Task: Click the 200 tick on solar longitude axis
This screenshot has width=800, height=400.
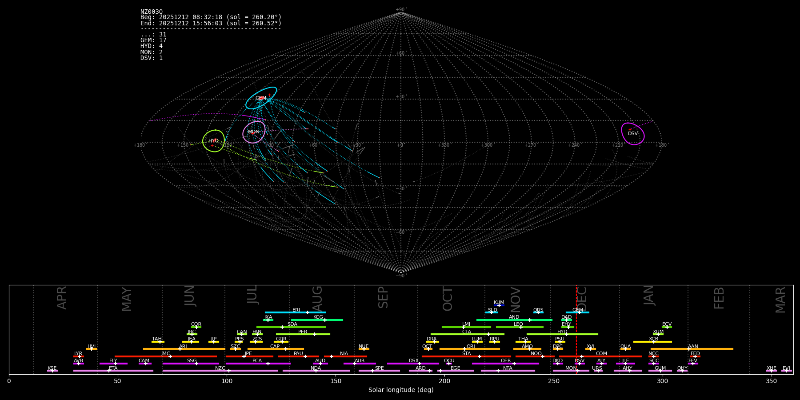Action: point(444,381)
